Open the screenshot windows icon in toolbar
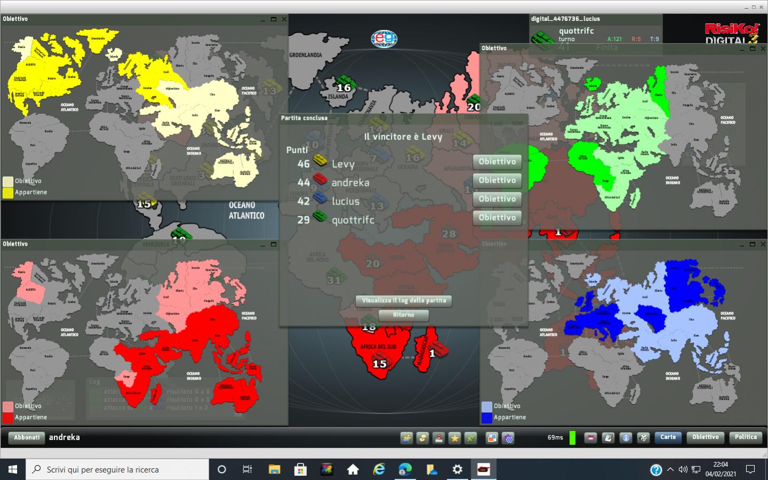768x480 pixels. tap(492, 438)
